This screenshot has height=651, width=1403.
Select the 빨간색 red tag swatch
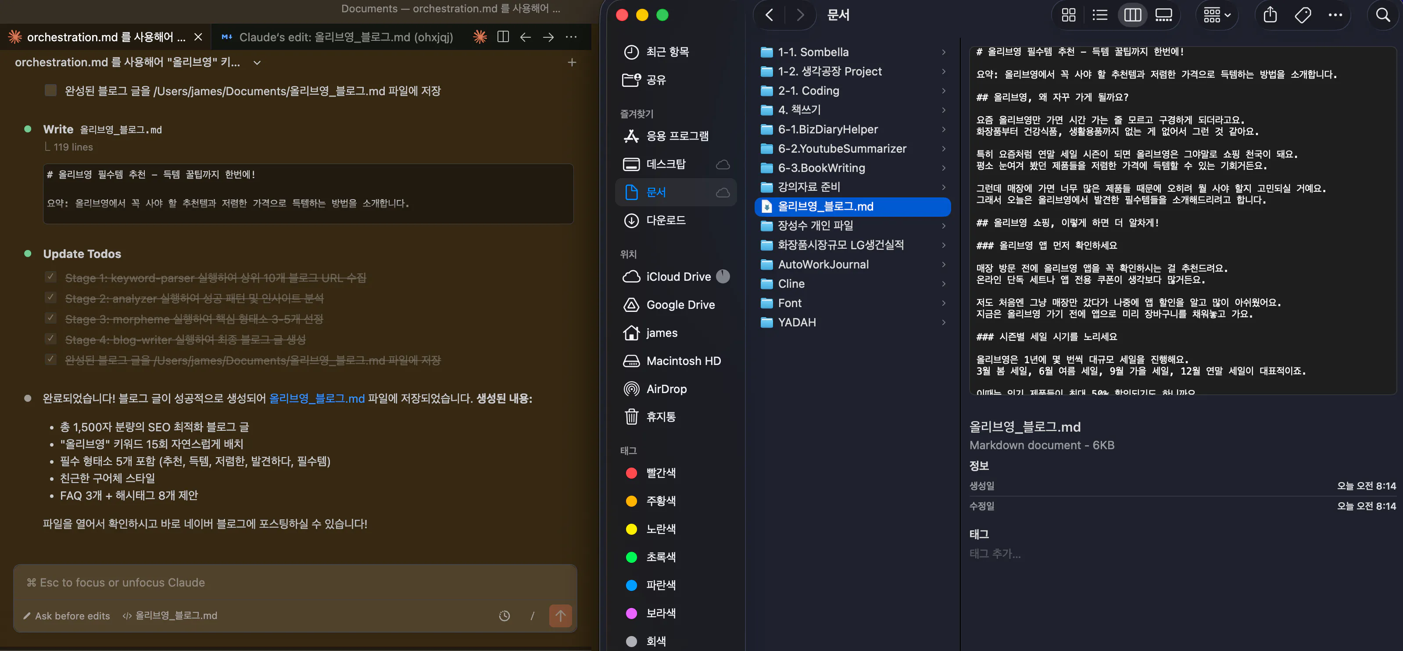click(631, 473)
